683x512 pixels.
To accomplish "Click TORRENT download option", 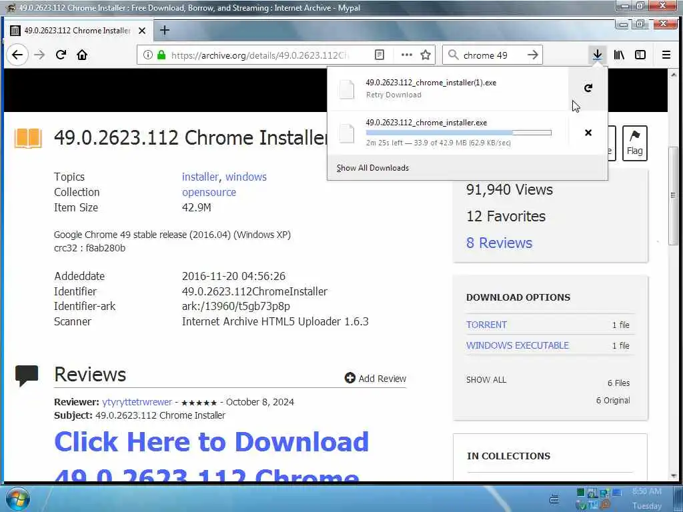I will pos(486,325).
